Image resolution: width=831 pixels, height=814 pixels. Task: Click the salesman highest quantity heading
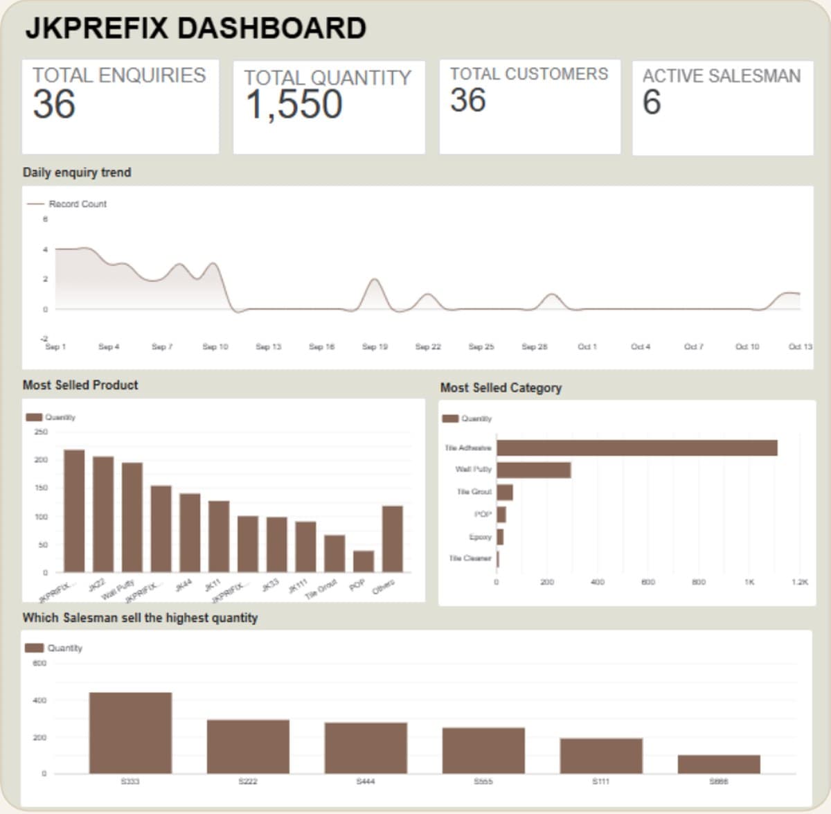[x=141, y=618]
